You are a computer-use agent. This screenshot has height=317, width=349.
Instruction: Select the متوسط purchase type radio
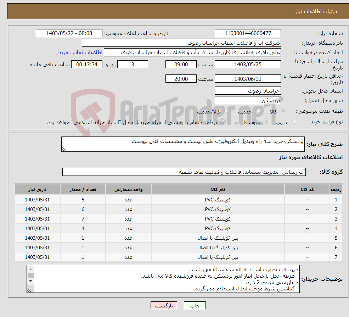tap(266, 121)
